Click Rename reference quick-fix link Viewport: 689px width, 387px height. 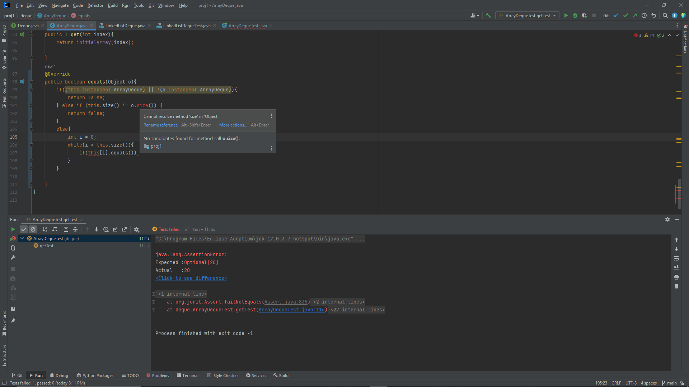point(160,125)
